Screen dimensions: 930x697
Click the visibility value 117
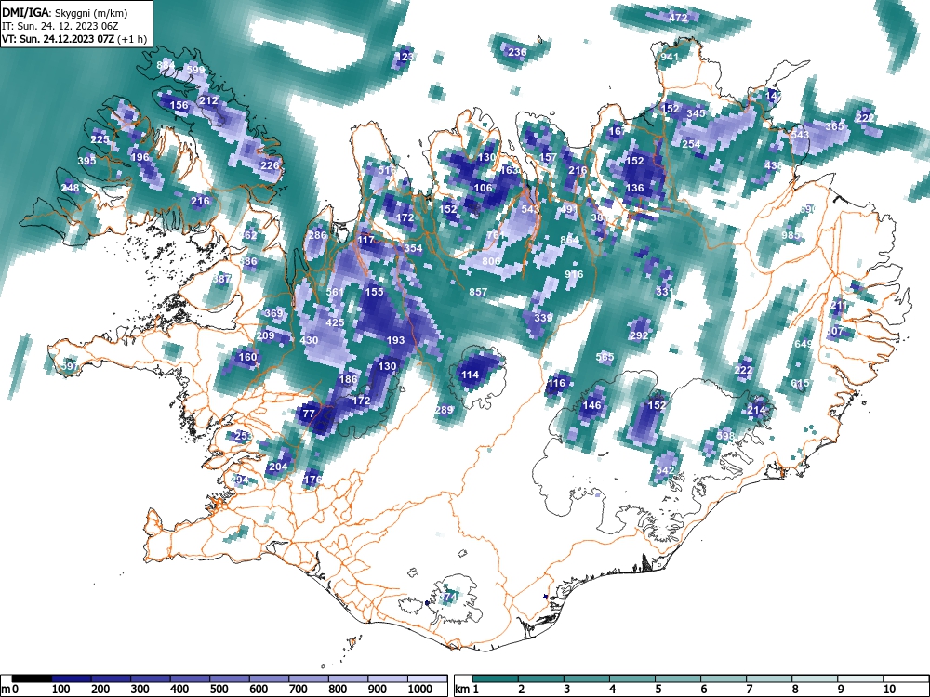click(x=365, y=241)
